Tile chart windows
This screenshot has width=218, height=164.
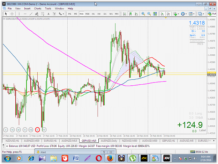point(155,14)
